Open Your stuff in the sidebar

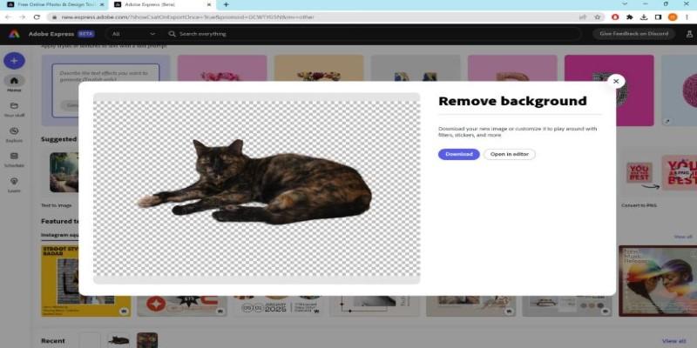point(14,109)
